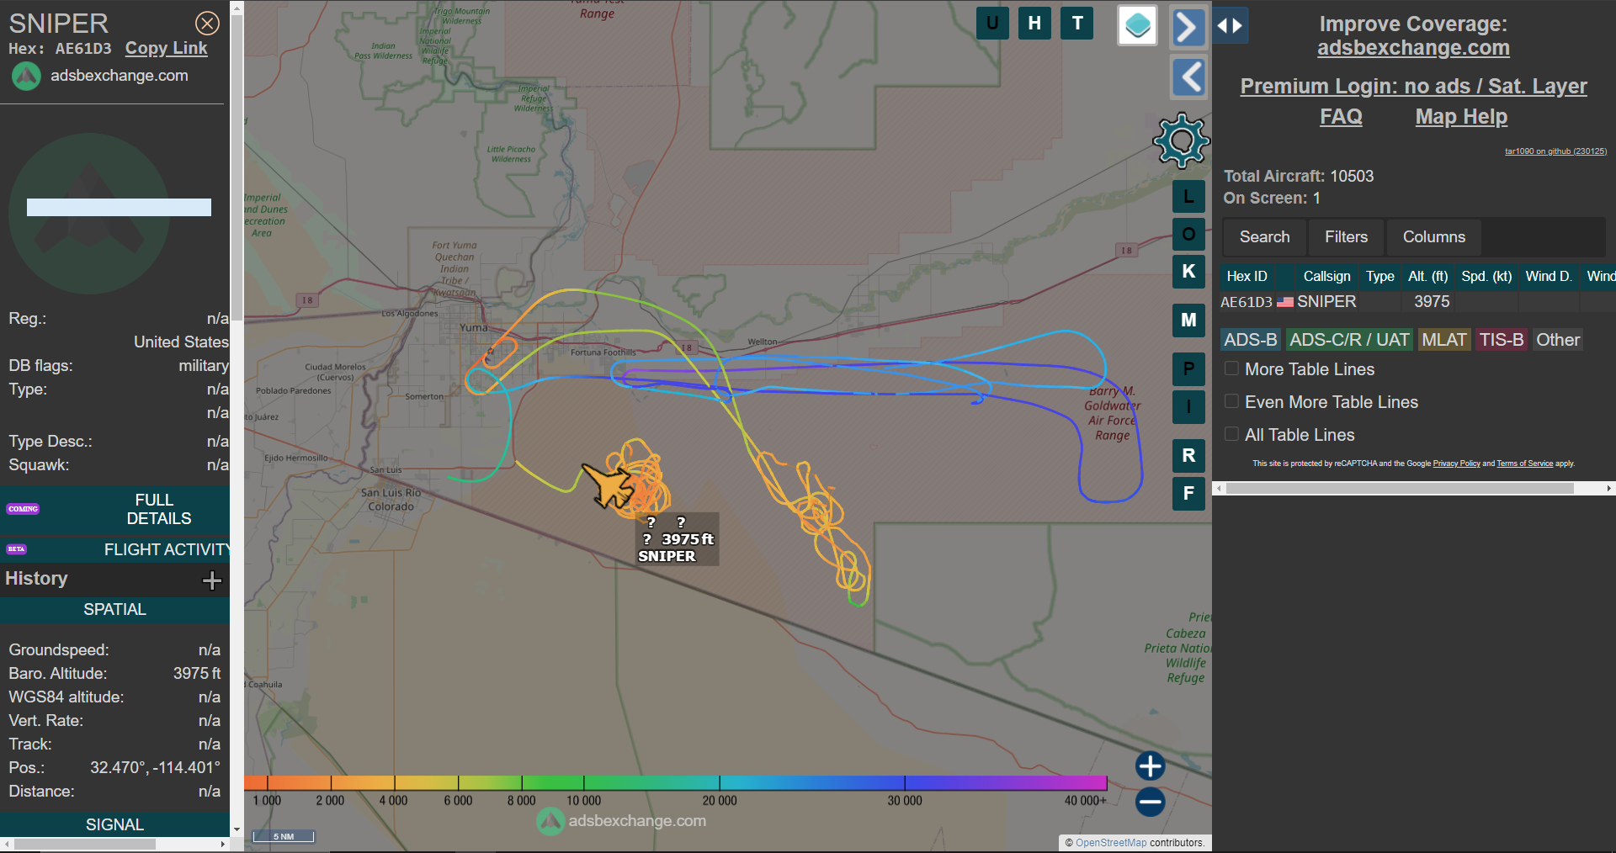This screenshot has height=853, width=1616.
Task: Click the T map toggle button
Action: (x=1077, y=23)
